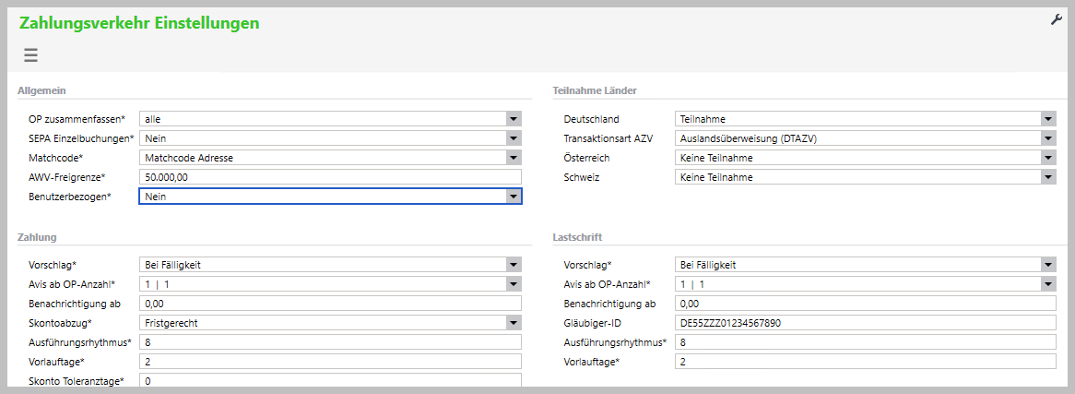The width and height of the screenshot is (1075, 394).
Task: Open Avis ab OP-Anzahl dropdown in Lastschrift
Action: (x=1048, y=284)
